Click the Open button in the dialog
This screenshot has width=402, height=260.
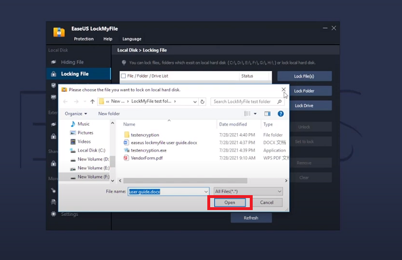tap(230, 203)
